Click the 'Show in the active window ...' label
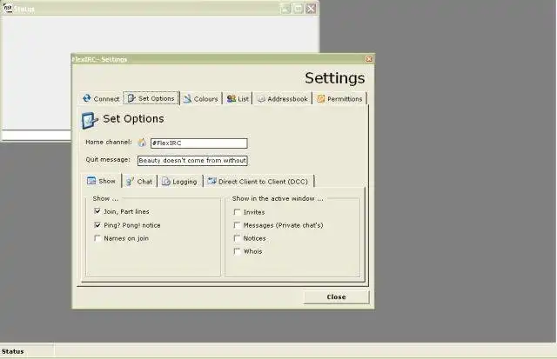 tap(278, 198)
